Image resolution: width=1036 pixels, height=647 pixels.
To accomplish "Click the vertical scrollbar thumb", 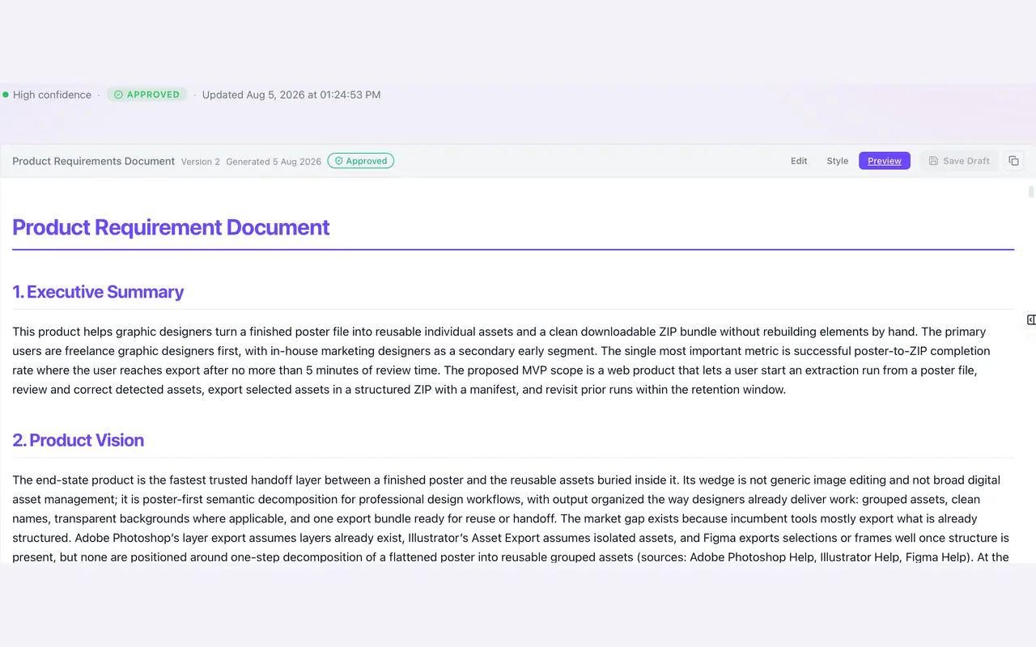I will [x=1031, y=192].
